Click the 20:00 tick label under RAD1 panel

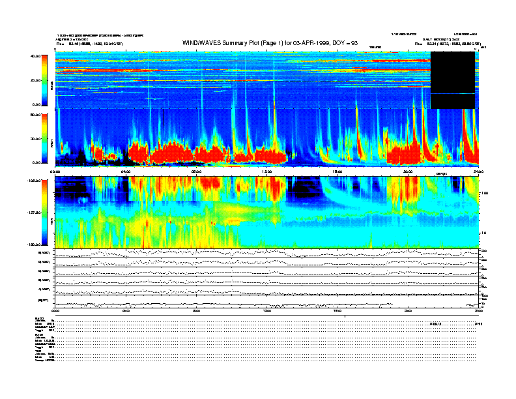point(408,171)
